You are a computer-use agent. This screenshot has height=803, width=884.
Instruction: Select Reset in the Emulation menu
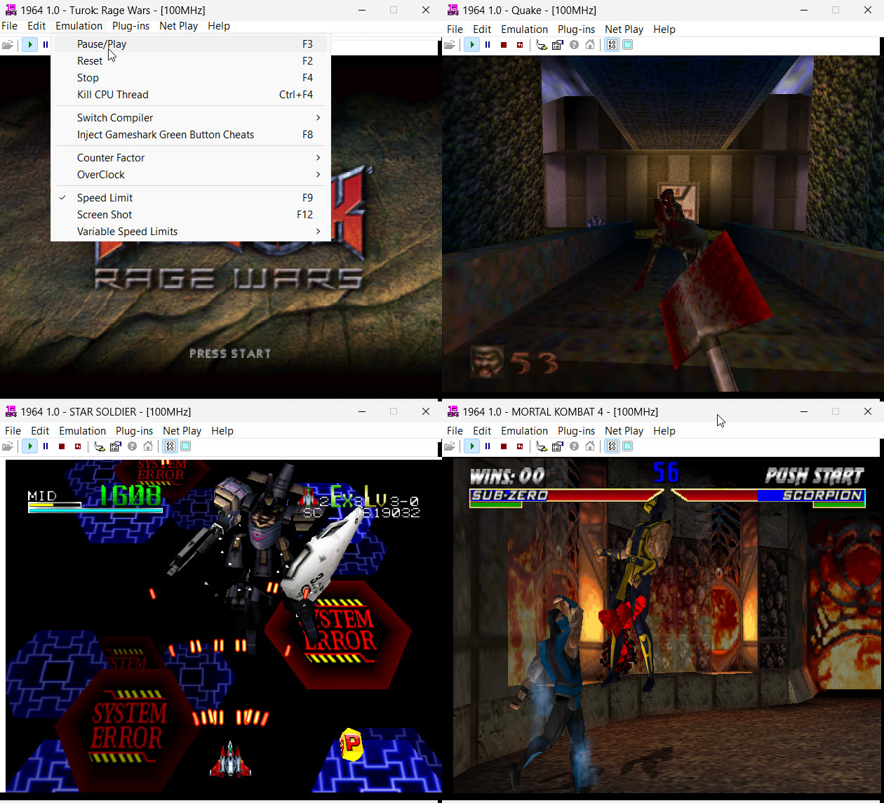(x=191, y=61)
